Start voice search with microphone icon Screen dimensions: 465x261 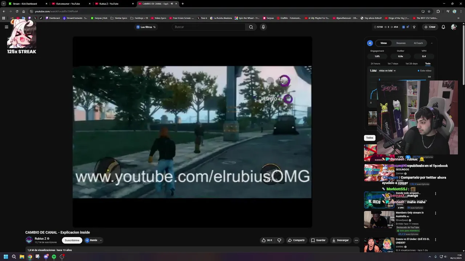point(263,27)
